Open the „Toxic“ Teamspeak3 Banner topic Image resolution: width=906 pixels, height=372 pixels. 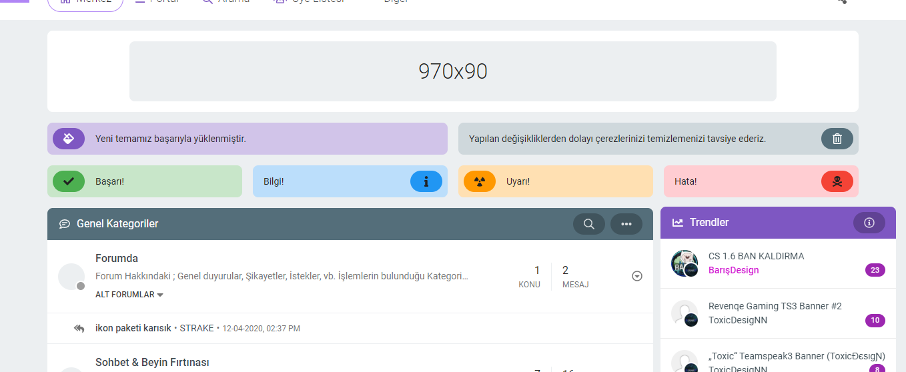point(797,355)
